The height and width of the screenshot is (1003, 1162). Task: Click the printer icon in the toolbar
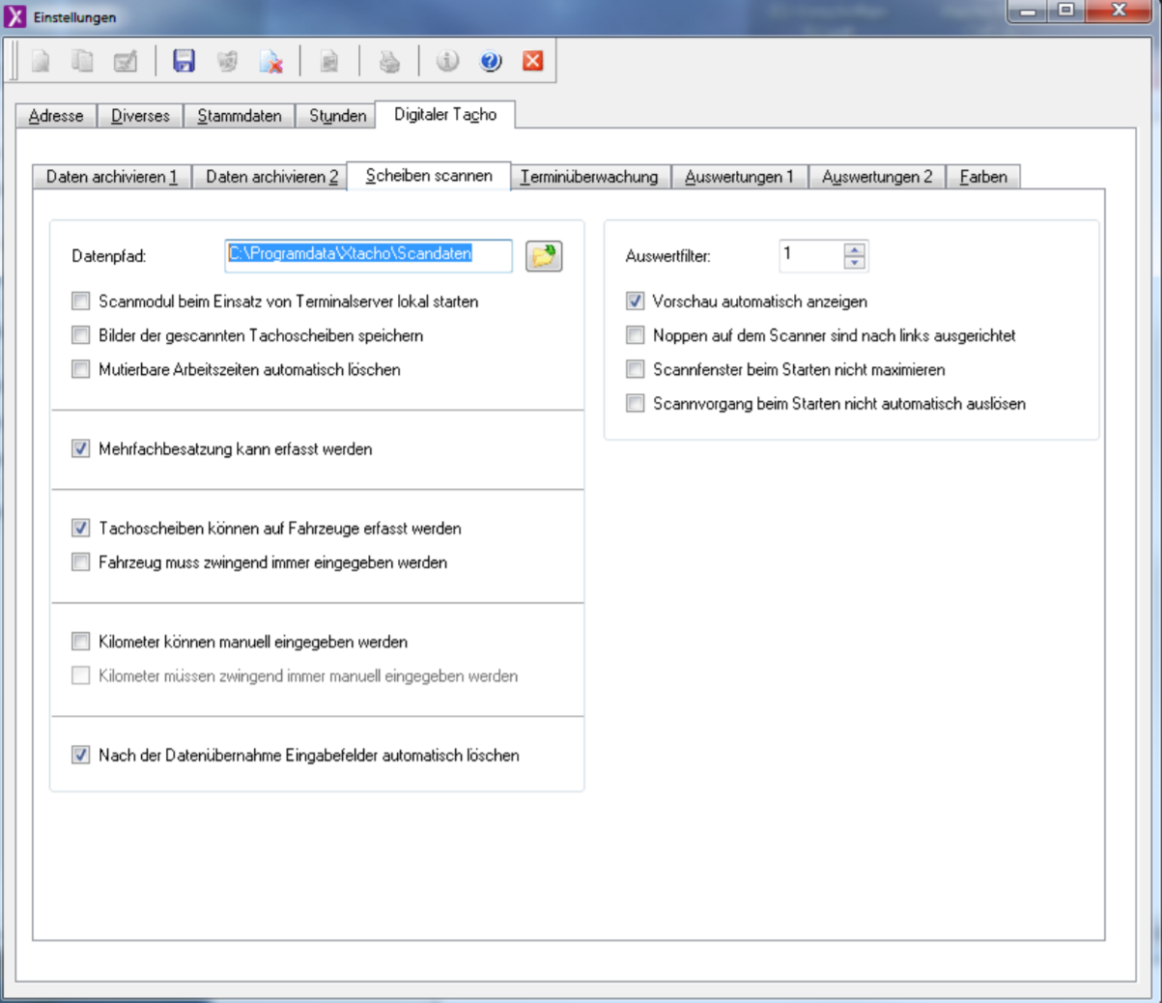click(389, 62)
